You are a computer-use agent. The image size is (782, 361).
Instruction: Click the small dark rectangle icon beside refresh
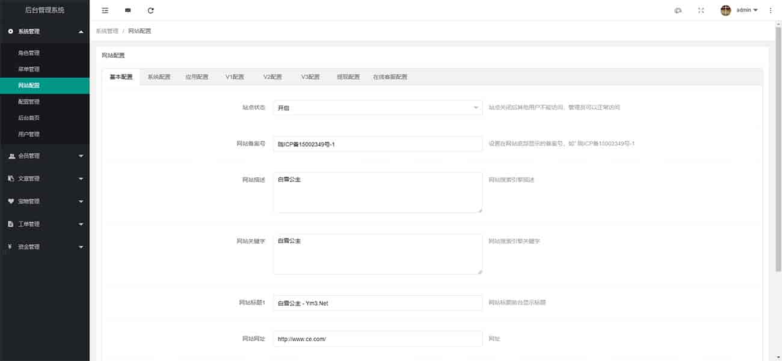[x=128, y=10]
